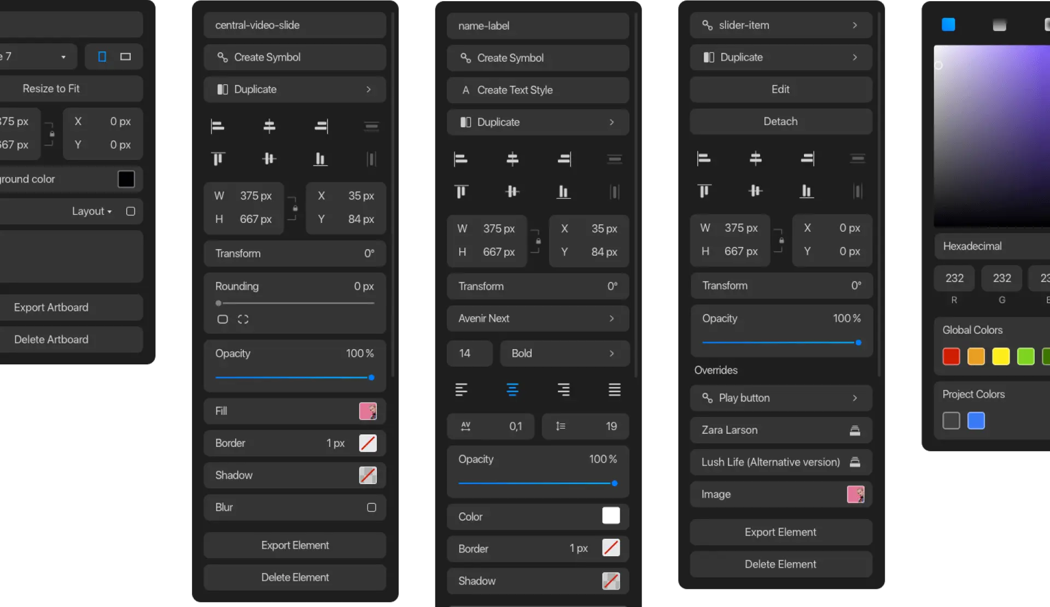
Task: Click Export Element for slider-item
Action: 780,531
